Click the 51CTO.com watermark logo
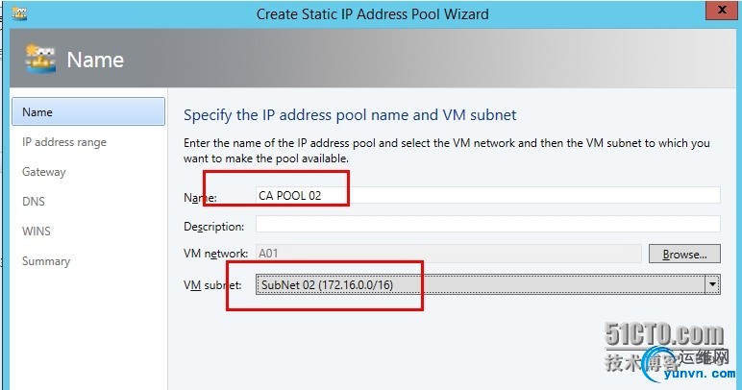742x390 pixels. (664, 334)
